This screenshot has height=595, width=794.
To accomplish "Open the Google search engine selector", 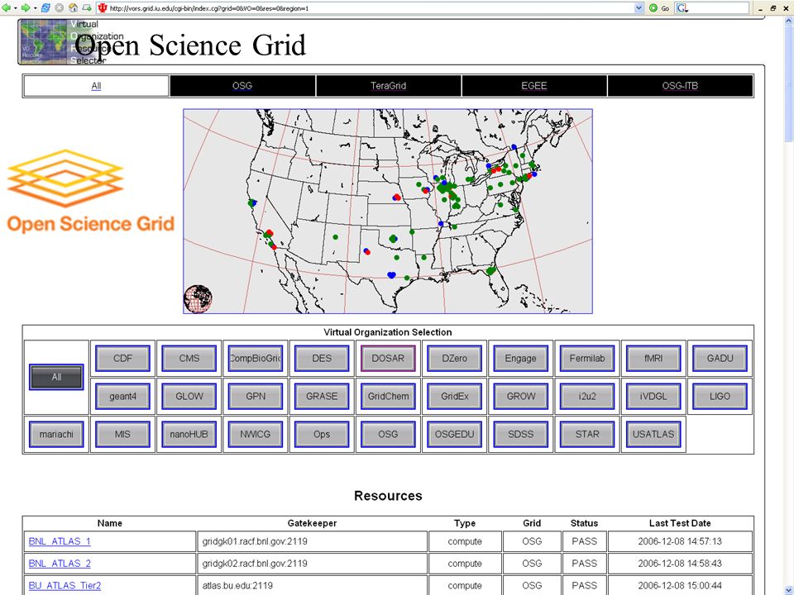I will pyautogui.click(x=682, y=8).
